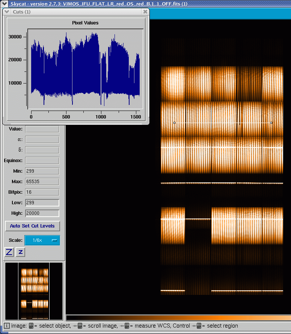This screenshot has width=291, height=334.
Task: Click the small z zoom-out icon
Action: click(21, 252)
